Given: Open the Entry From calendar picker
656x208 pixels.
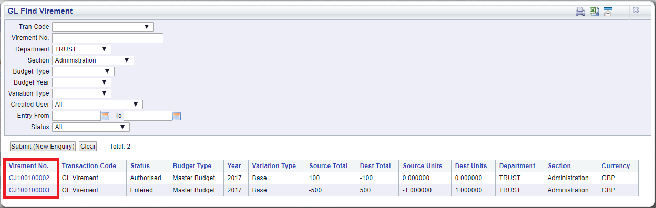Looking at the screenshot, I should point(105,116).
